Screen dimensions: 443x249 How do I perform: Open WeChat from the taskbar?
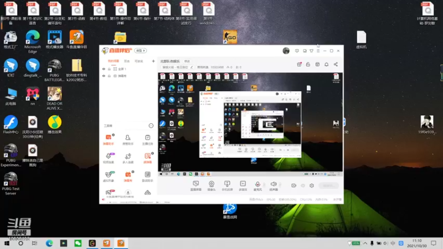(78, 243)
